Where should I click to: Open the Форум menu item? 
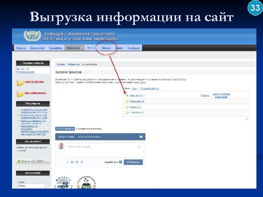[x=119, y=48]
